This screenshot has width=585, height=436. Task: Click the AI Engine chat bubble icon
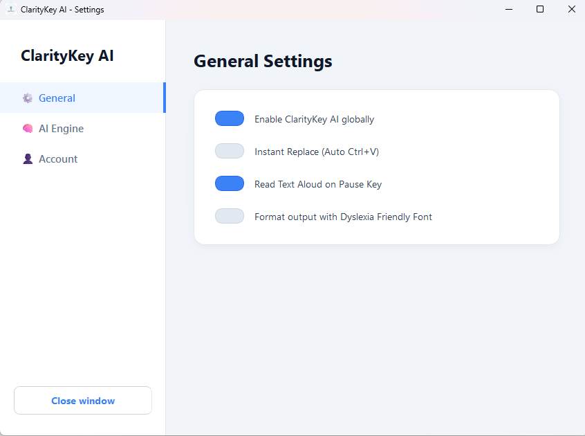(x=28, y=128)
